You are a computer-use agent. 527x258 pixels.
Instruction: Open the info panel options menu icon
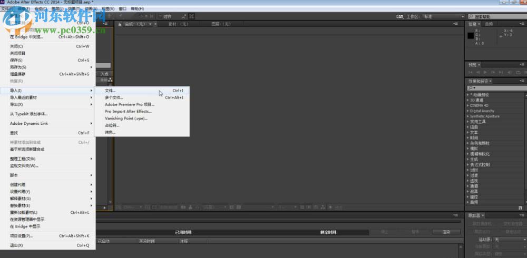(522, 24)
